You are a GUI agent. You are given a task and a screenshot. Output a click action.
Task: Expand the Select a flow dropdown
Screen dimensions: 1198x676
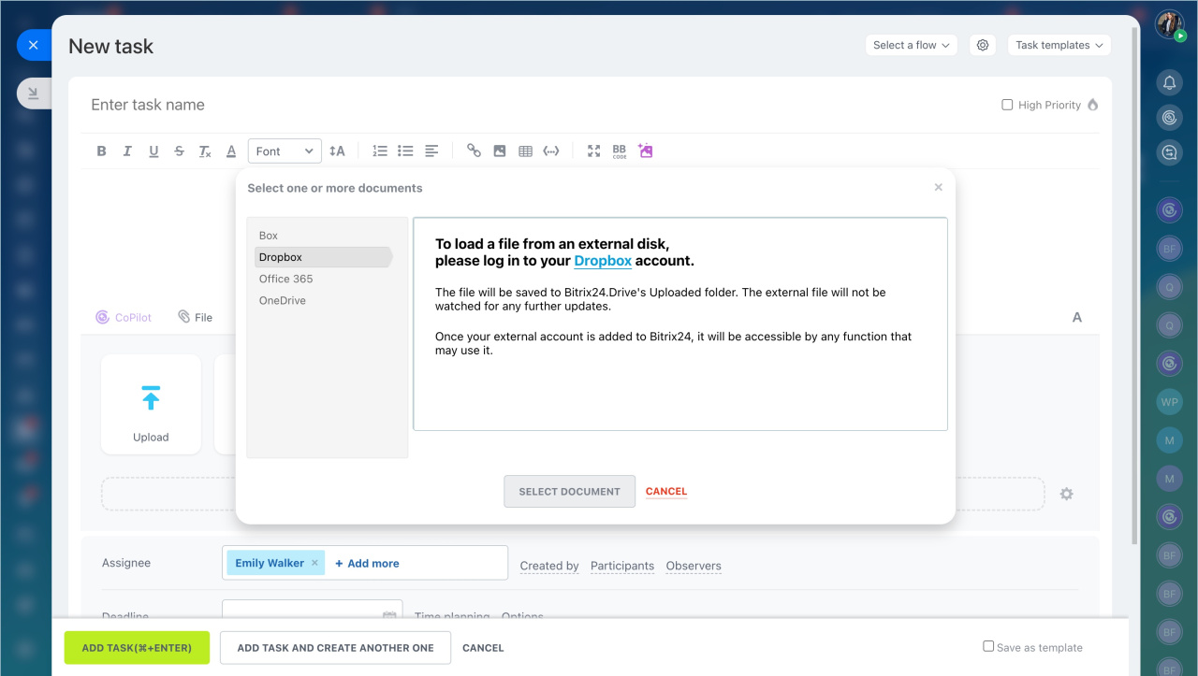[x=911, y=45]
